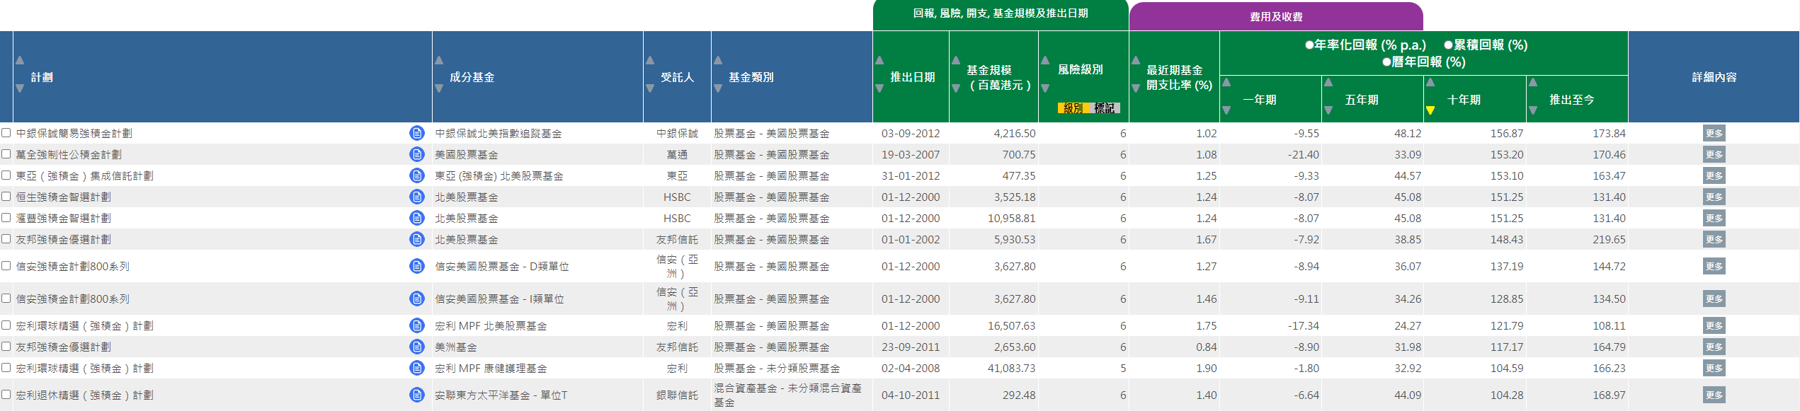The height and width of the screenshot is (411, 1800).
Task: Tick checkbox for 東亞（強積金）集成信託計劃
Action: (6, 175)
